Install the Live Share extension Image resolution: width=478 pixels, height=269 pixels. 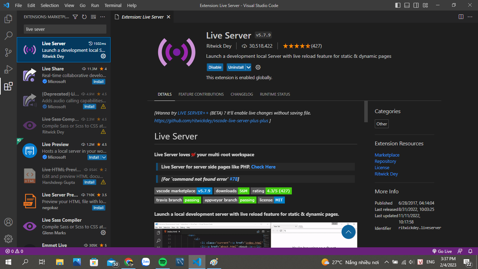(99, 82)
